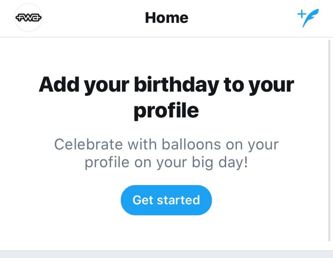Click the word 'profile' in the bold heading
The width and height of the screenshot is (333, 258).
tap(166, 111)
